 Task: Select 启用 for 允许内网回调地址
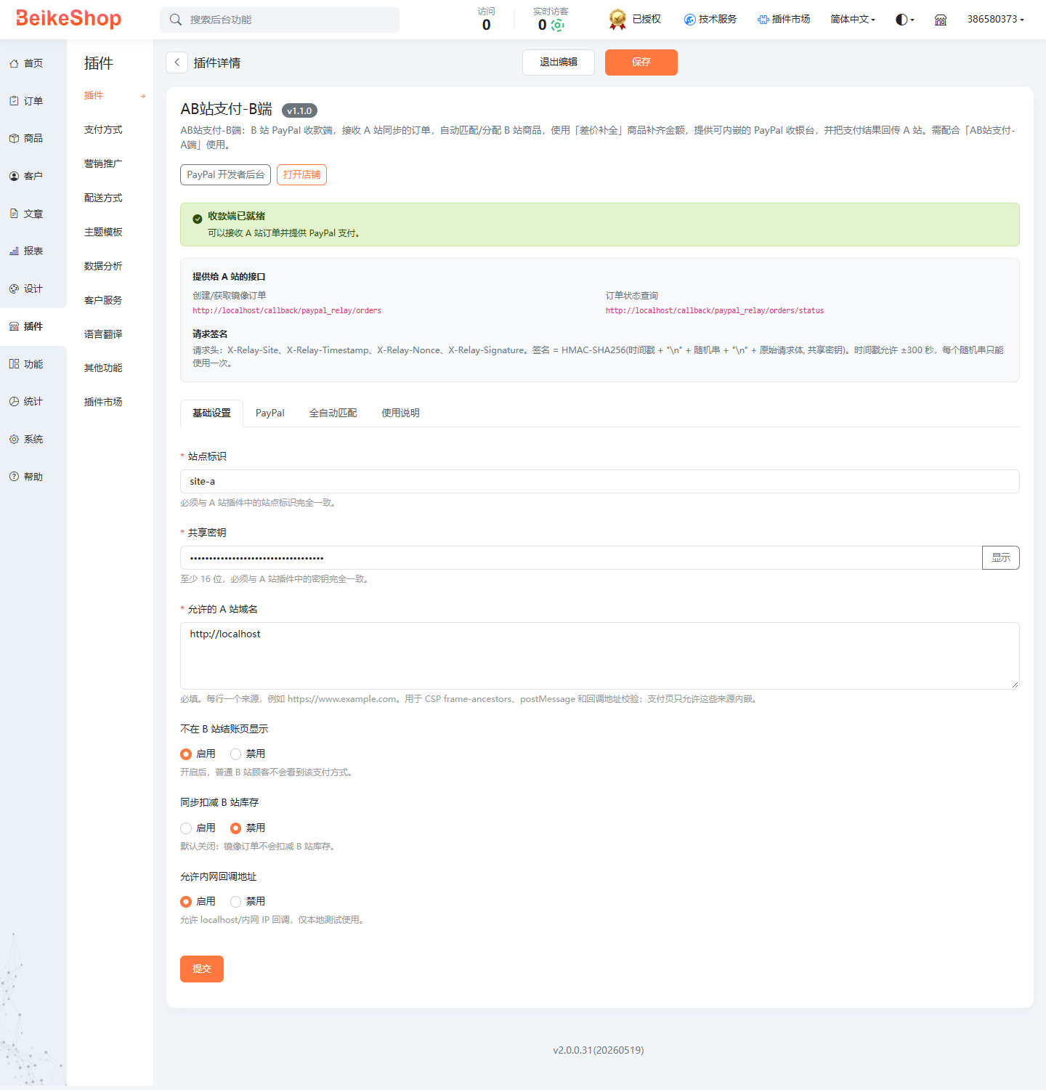point(186,902)
